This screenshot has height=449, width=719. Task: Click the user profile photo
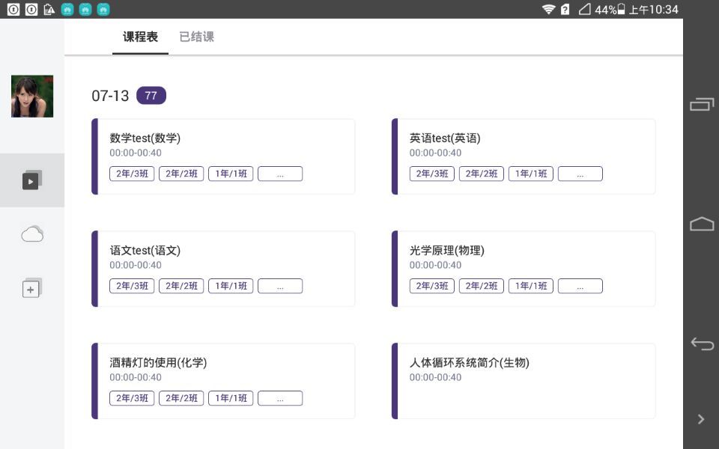tap(31, 96)
